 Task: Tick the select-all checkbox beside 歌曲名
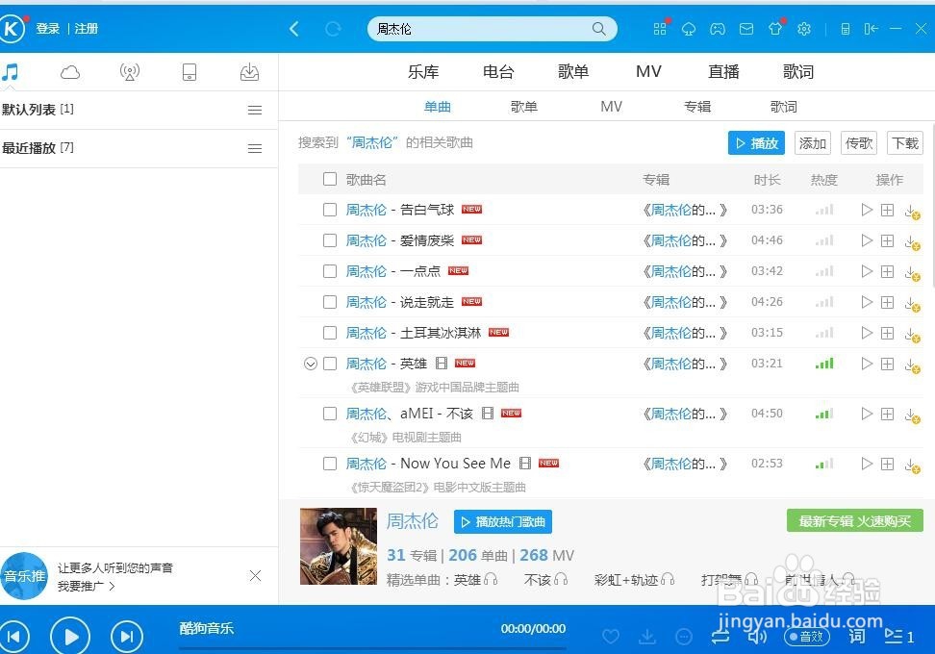[x=330, y=180]
